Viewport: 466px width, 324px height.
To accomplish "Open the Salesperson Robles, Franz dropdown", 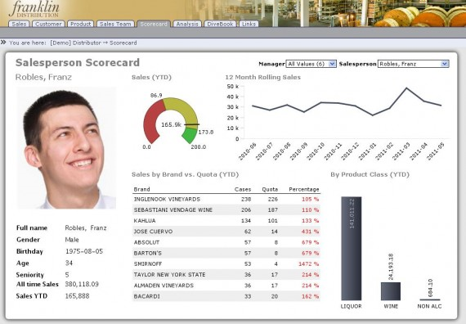I will tap(413, 64).
